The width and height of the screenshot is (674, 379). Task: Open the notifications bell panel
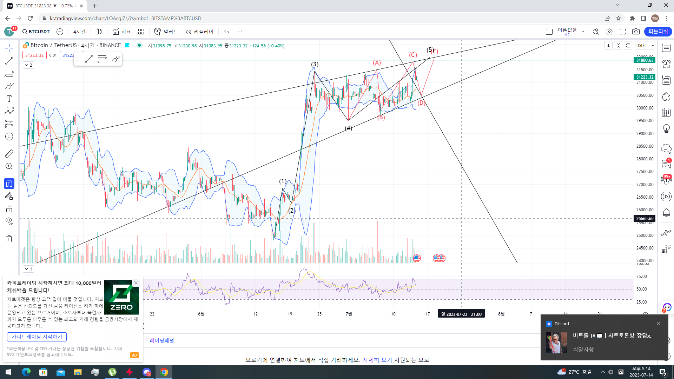click(666, 213)
